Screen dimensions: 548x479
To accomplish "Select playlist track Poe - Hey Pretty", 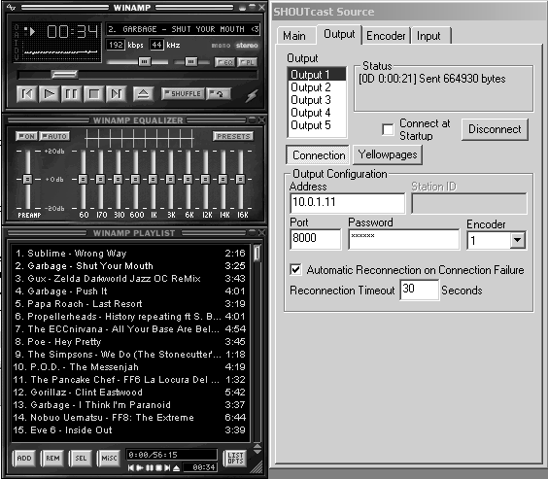I will point(130,341).
